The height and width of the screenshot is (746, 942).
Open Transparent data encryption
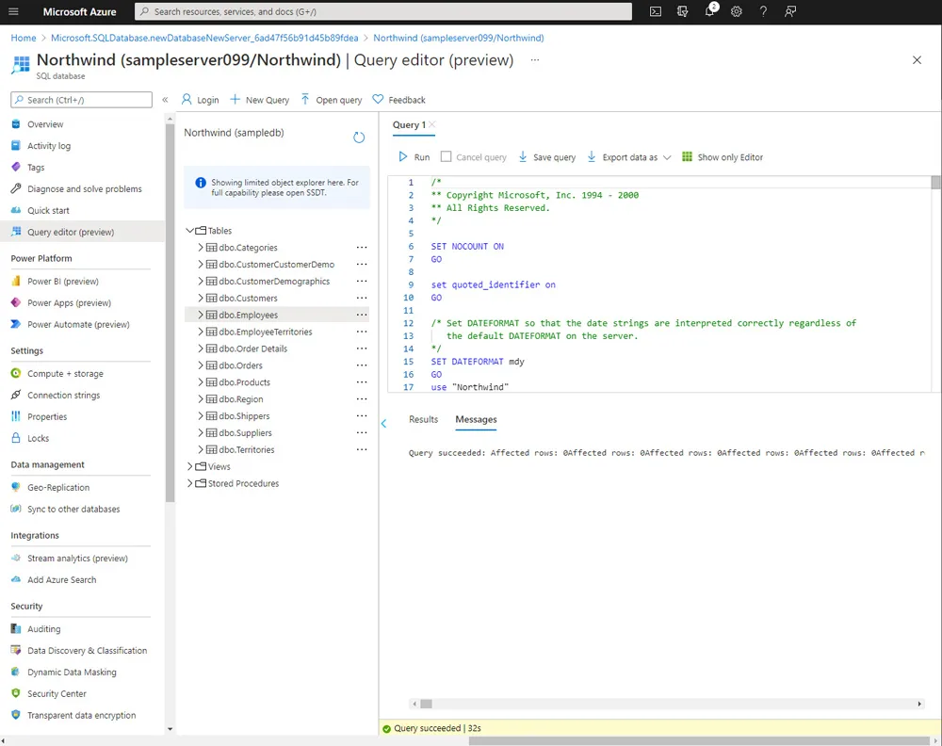click(82, 715)
